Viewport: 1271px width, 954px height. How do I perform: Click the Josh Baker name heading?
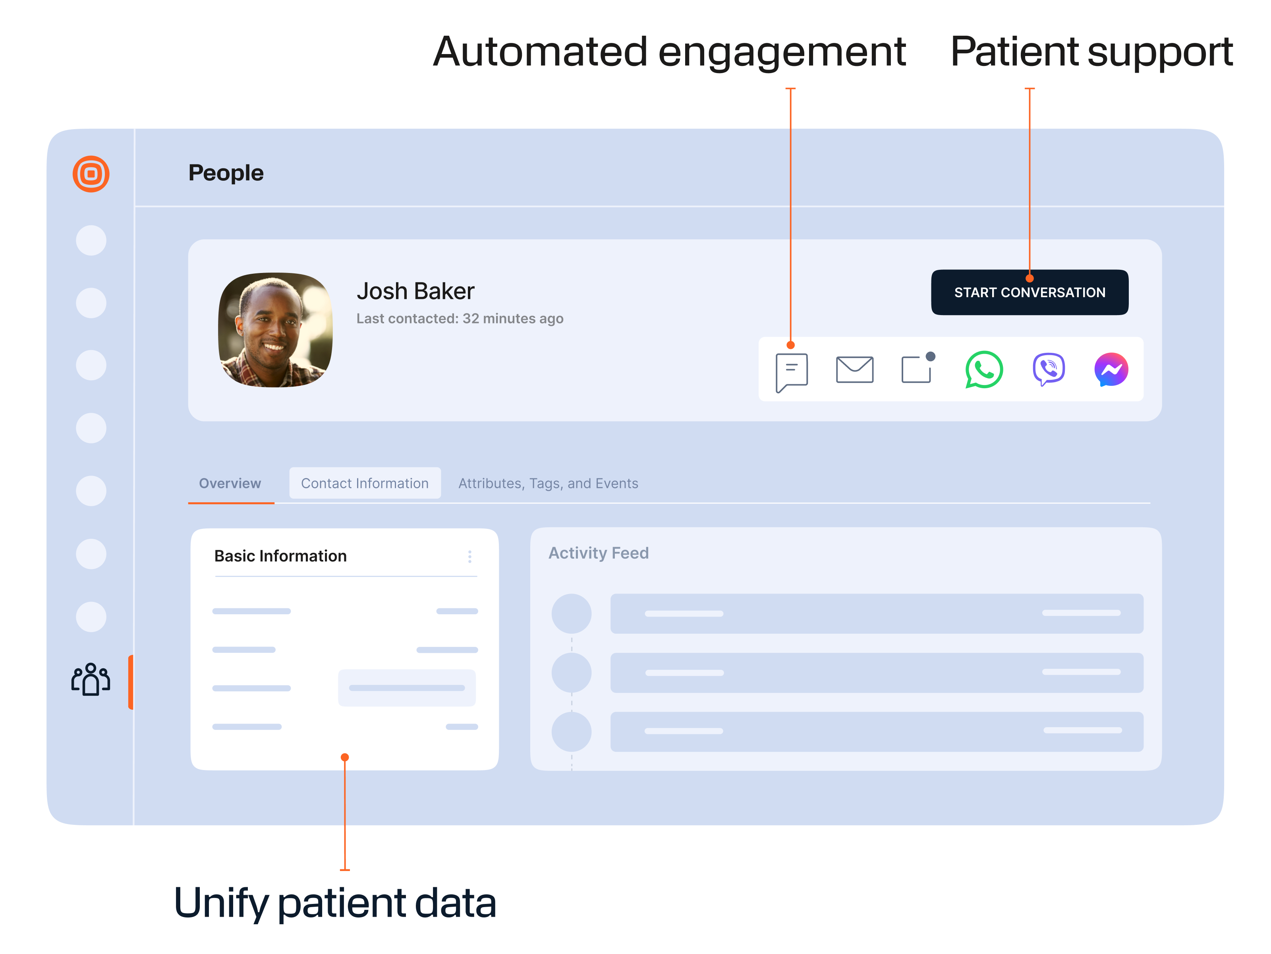tap(415, 291)
